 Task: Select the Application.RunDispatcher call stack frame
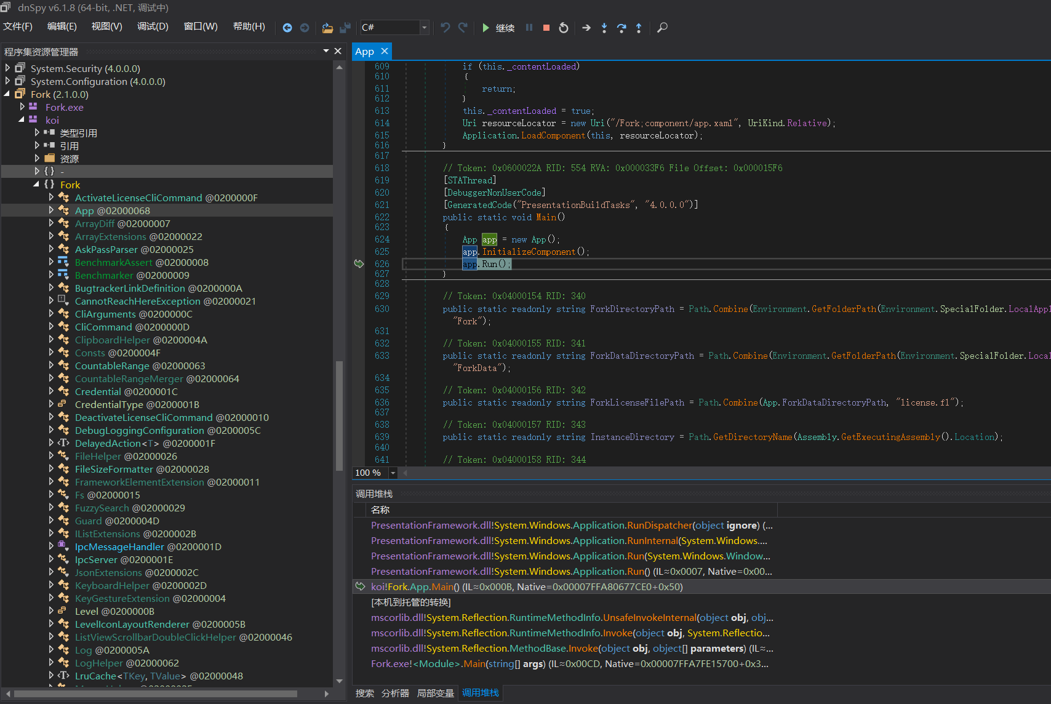[x=572, y=525]
